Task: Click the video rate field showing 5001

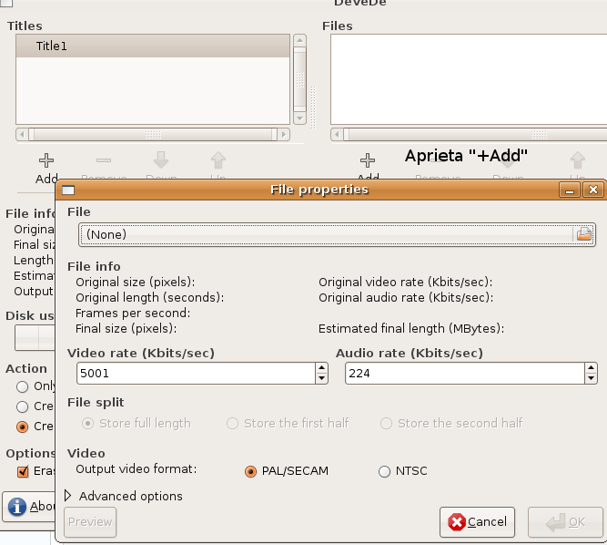Action: coord(196,374)
